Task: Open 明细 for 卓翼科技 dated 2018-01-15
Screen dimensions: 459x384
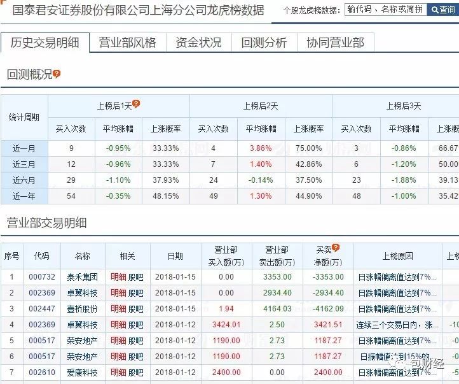Action: click(118, 293)
